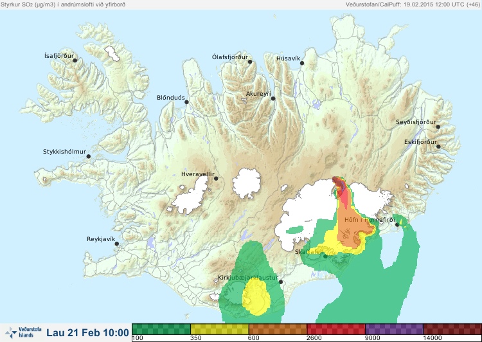Click the green 100 legend swatch
Viewport: 482px width, 342px height.
pos(161,329)
